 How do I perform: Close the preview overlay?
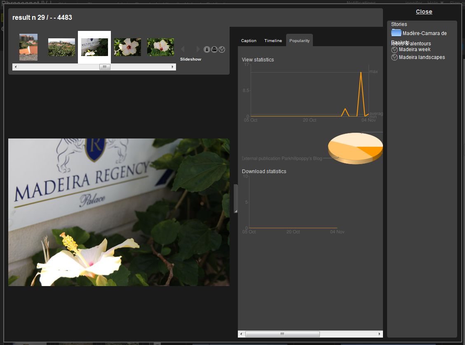point(424,12)
